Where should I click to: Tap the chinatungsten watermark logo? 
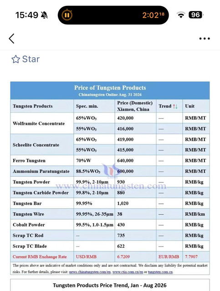tap(111, 171)
